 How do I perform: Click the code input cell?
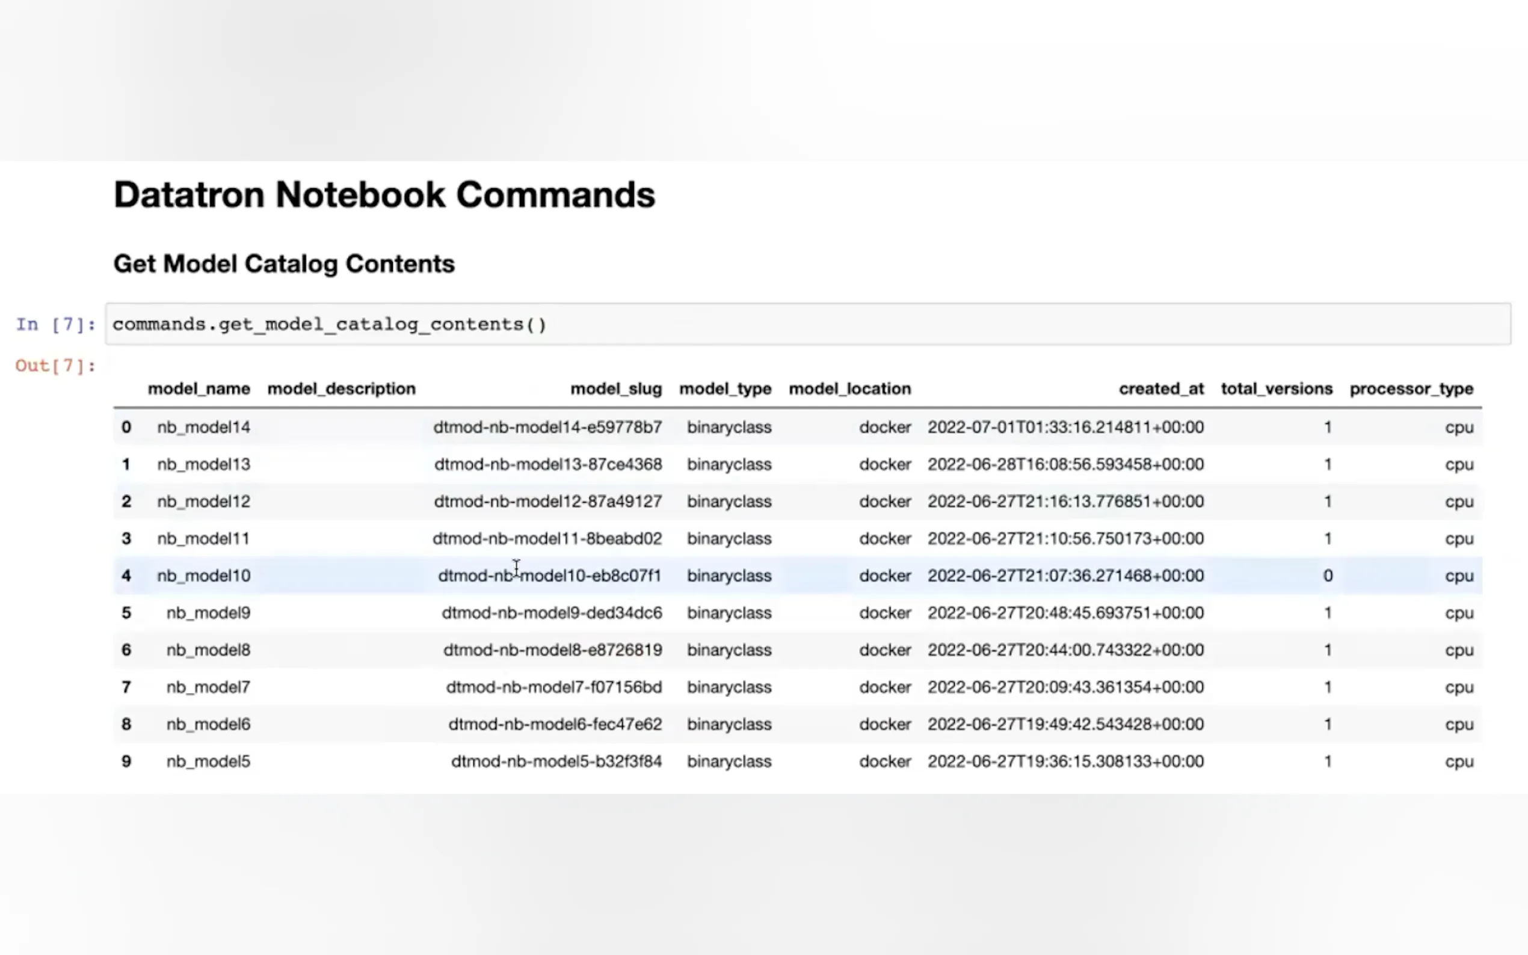[807, 324]
